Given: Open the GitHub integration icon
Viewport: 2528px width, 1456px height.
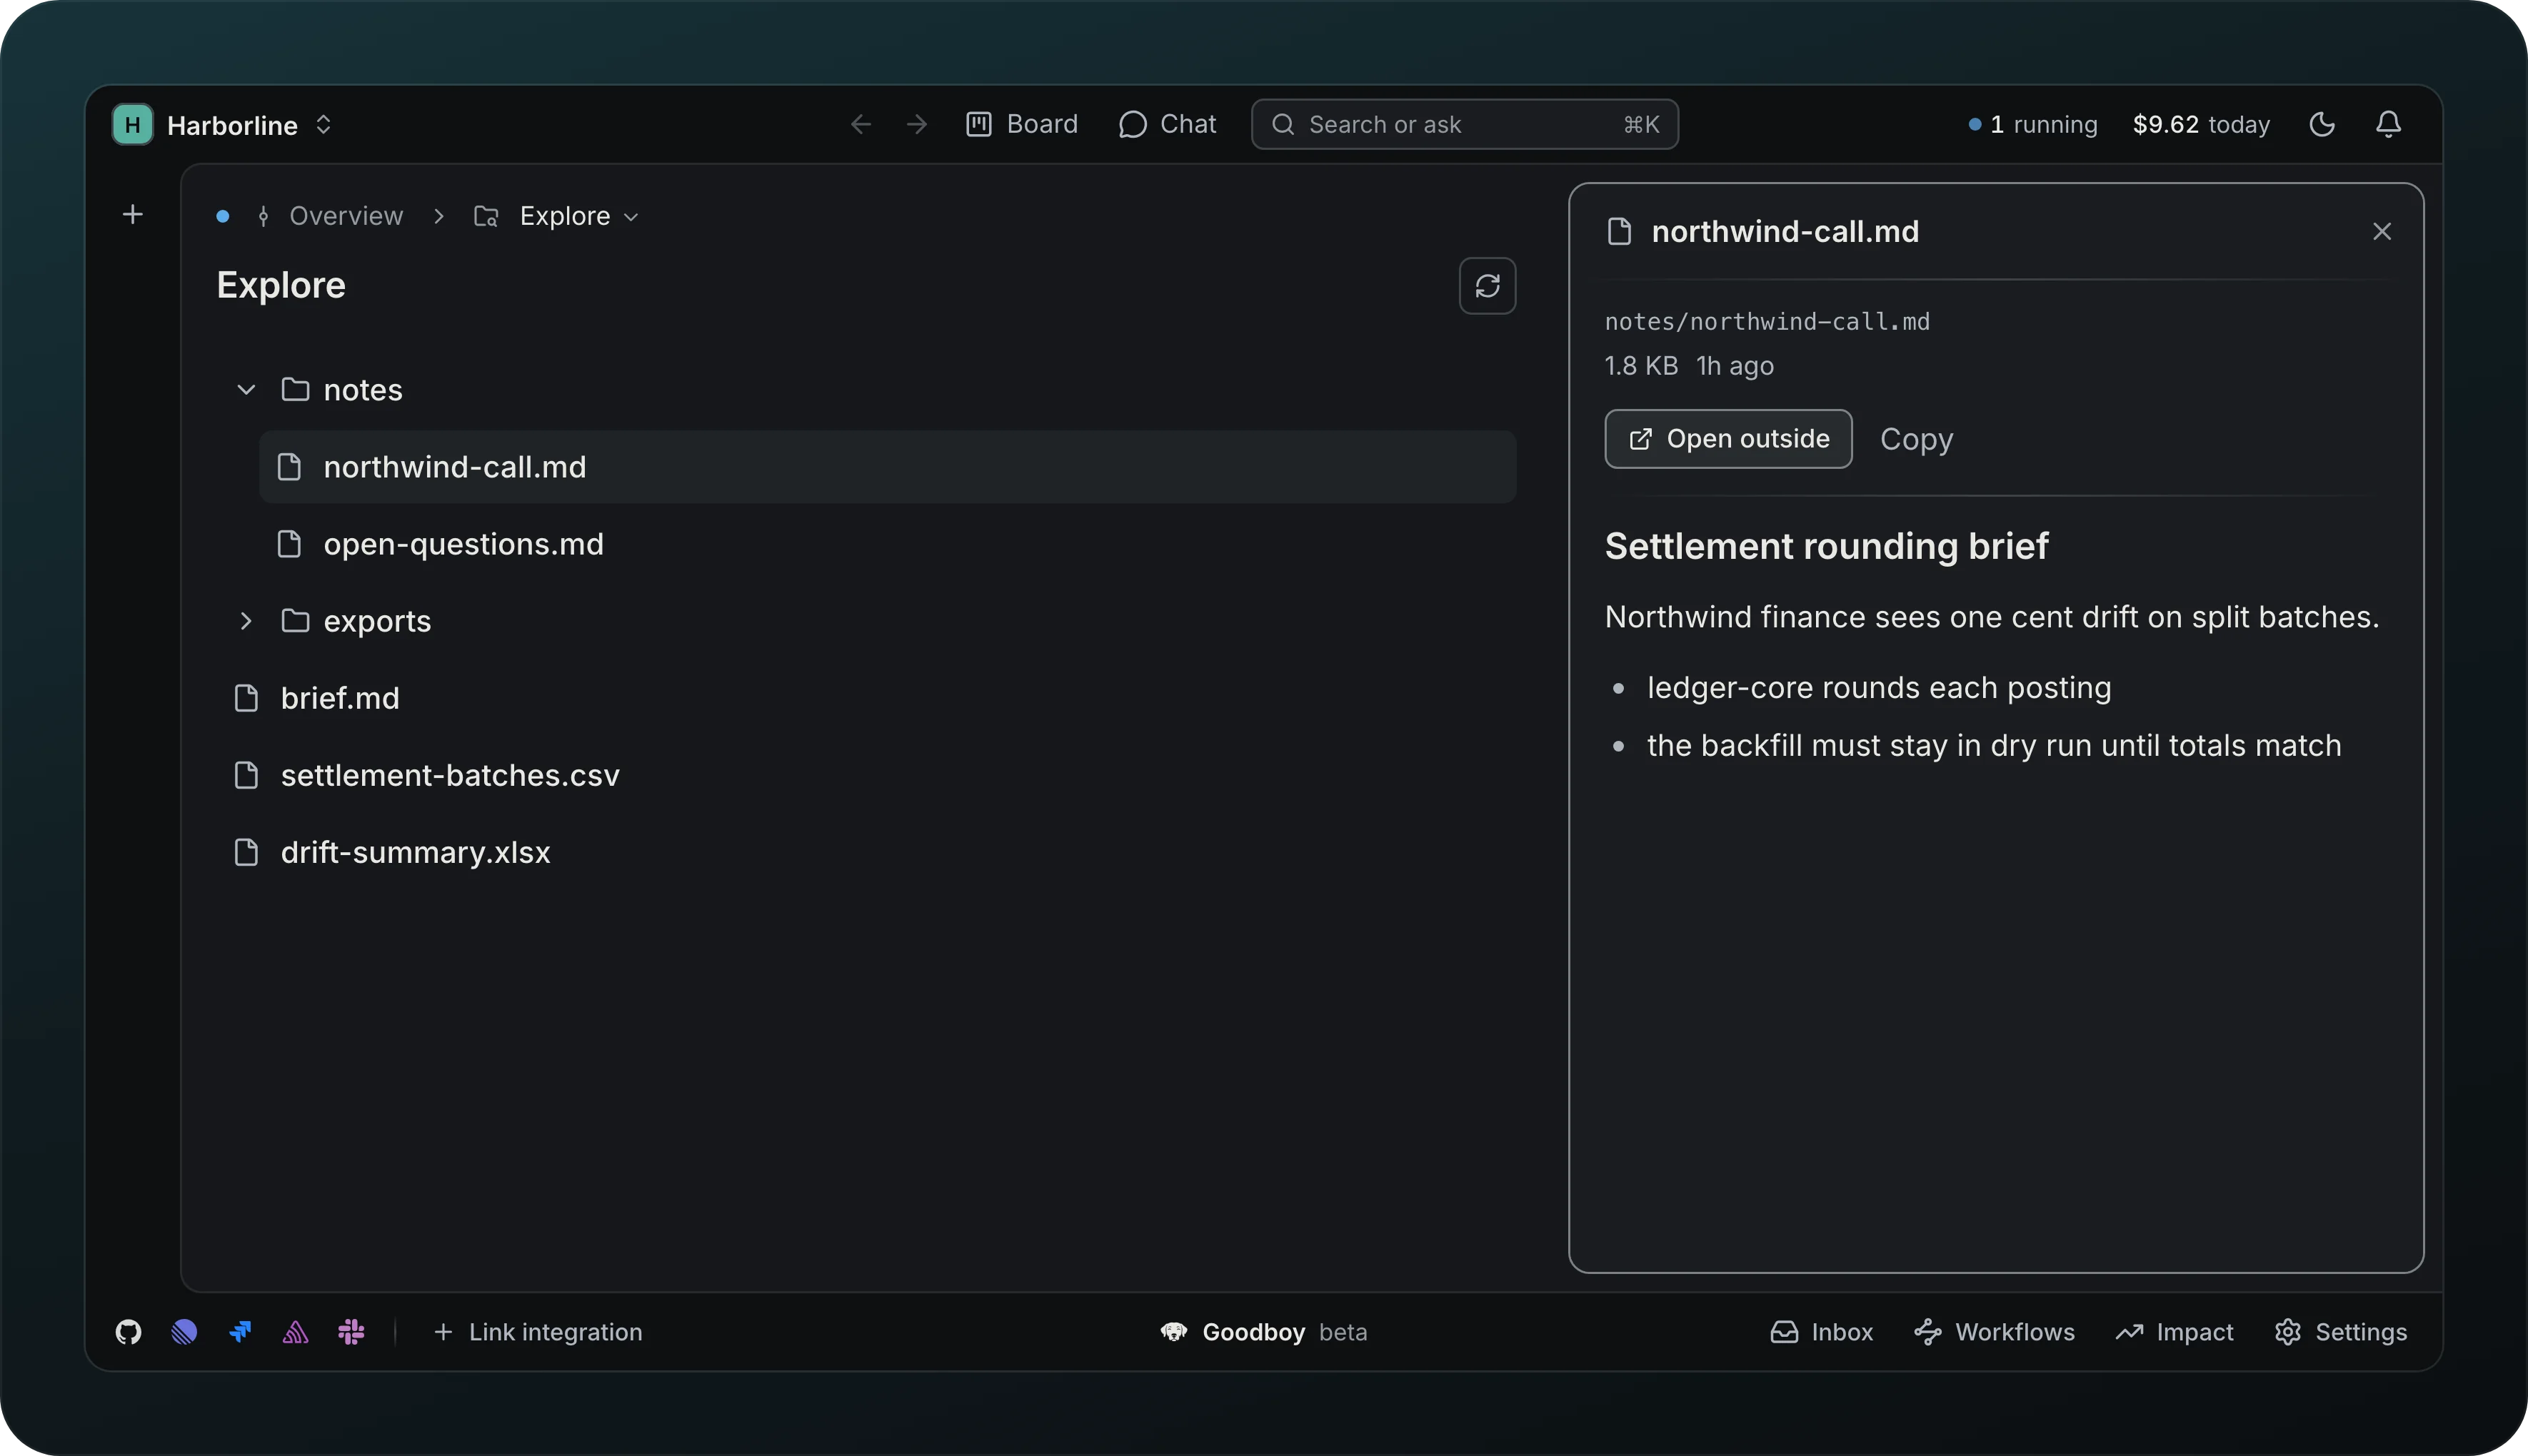Looking at the screenshot, I should click(128, 1332).
